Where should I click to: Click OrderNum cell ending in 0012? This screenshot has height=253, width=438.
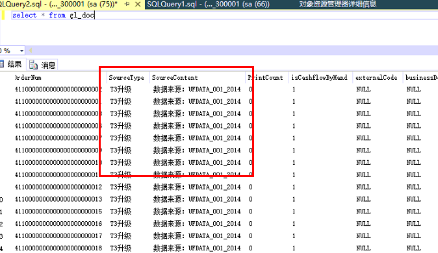[x=58, y=187]
